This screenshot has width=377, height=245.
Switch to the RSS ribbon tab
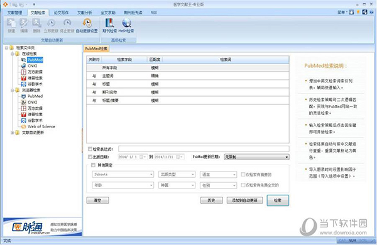pyautogui.click(x=154, y=13)
